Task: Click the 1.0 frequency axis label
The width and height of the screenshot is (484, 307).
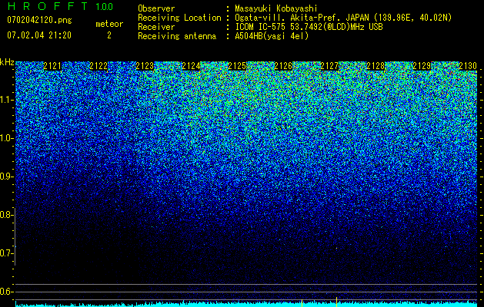Action: point(7,138)
